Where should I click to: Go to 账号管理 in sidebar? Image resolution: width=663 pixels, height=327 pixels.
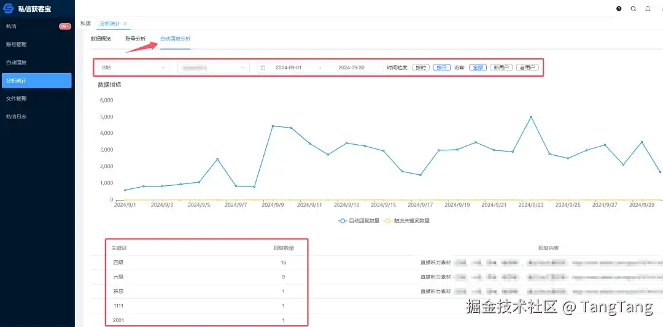37,44
